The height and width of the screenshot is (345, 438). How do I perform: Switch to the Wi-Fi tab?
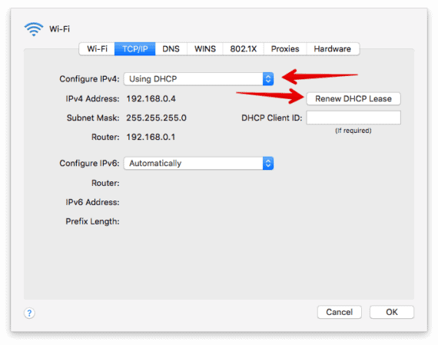click(x=97, y=49)
